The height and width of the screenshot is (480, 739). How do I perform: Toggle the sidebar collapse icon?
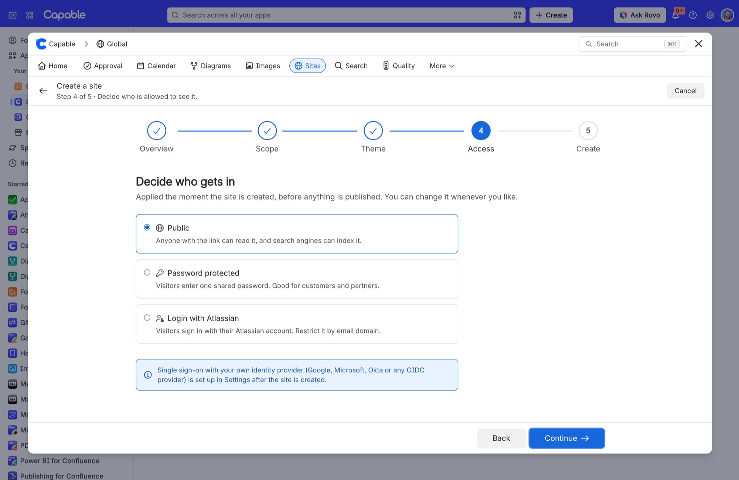point(13,15)
